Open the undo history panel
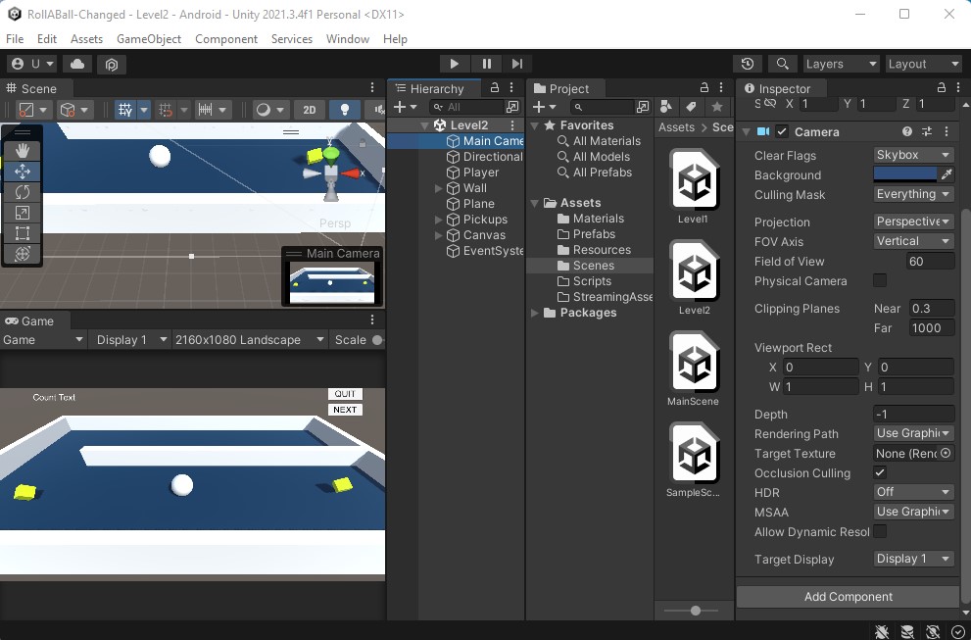 tap(748, 63)
